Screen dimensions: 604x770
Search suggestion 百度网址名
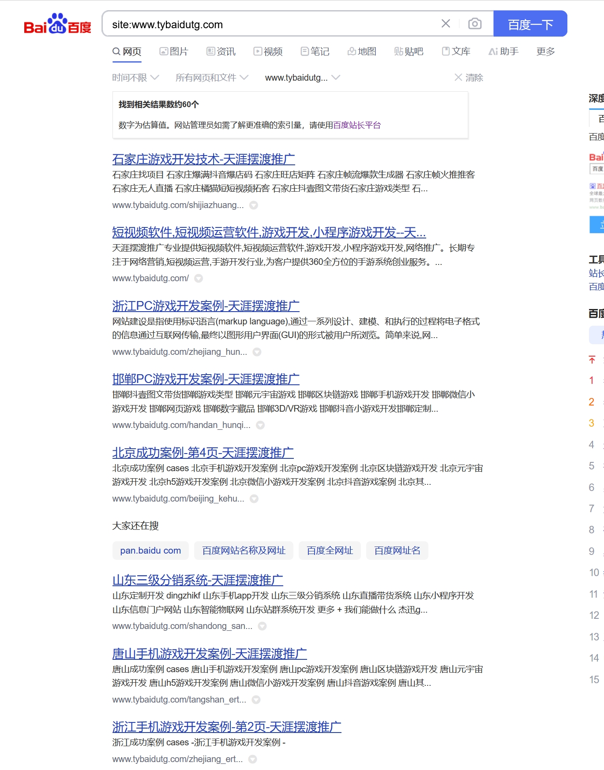397,551
